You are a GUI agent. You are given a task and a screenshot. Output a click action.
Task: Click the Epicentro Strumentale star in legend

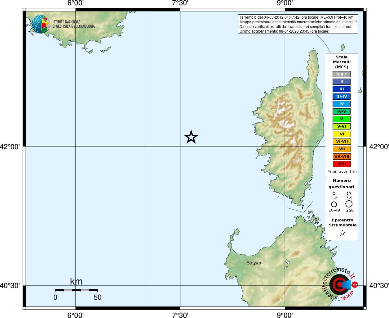342,233
